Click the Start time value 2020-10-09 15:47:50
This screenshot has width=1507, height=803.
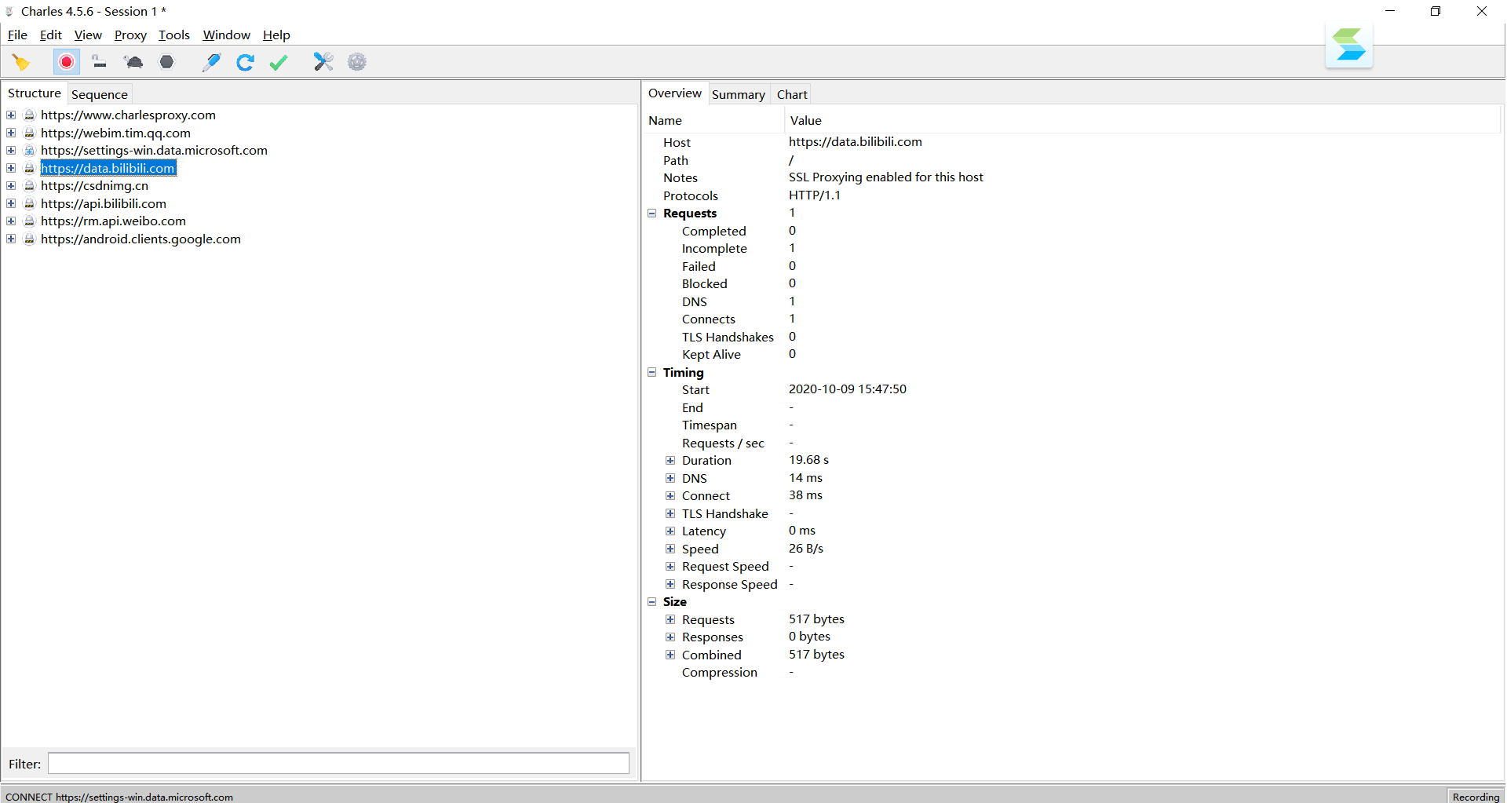coord(848,389)
